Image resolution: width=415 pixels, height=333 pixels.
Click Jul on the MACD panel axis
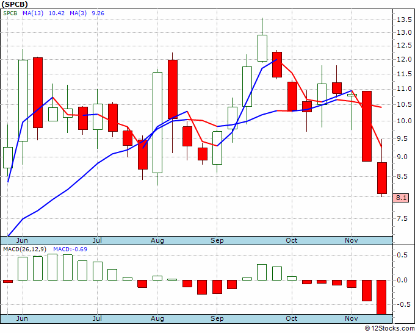pos(97,318)
